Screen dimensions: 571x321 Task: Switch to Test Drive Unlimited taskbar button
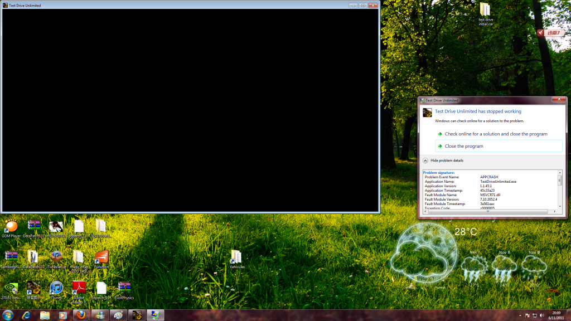pyautogui.click(x=137, y=315)
